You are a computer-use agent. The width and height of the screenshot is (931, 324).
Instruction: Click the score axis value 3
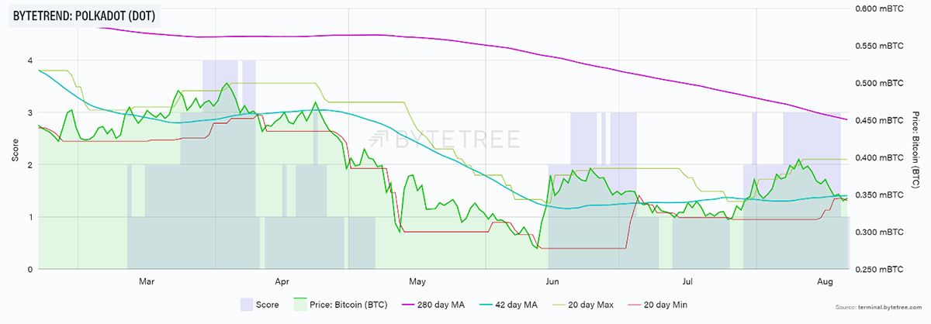pyautogui.click(x=29, y=112)
